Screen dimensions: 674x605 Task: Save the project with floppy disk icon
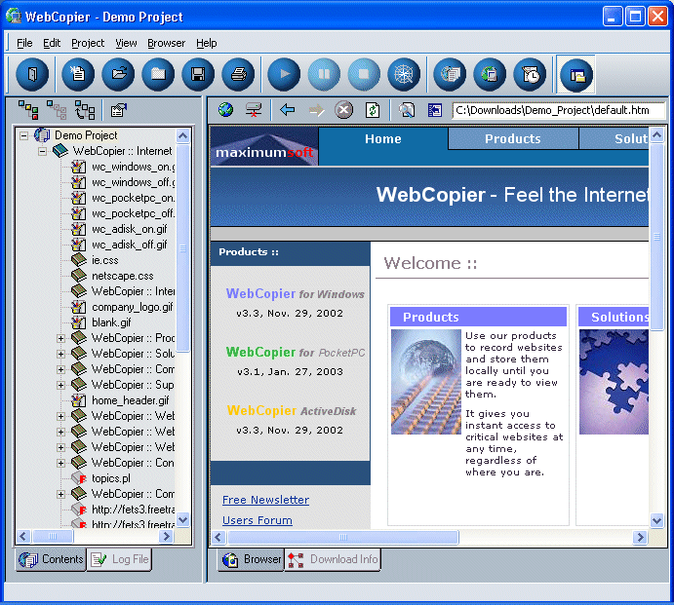click(x=198, y=75)
